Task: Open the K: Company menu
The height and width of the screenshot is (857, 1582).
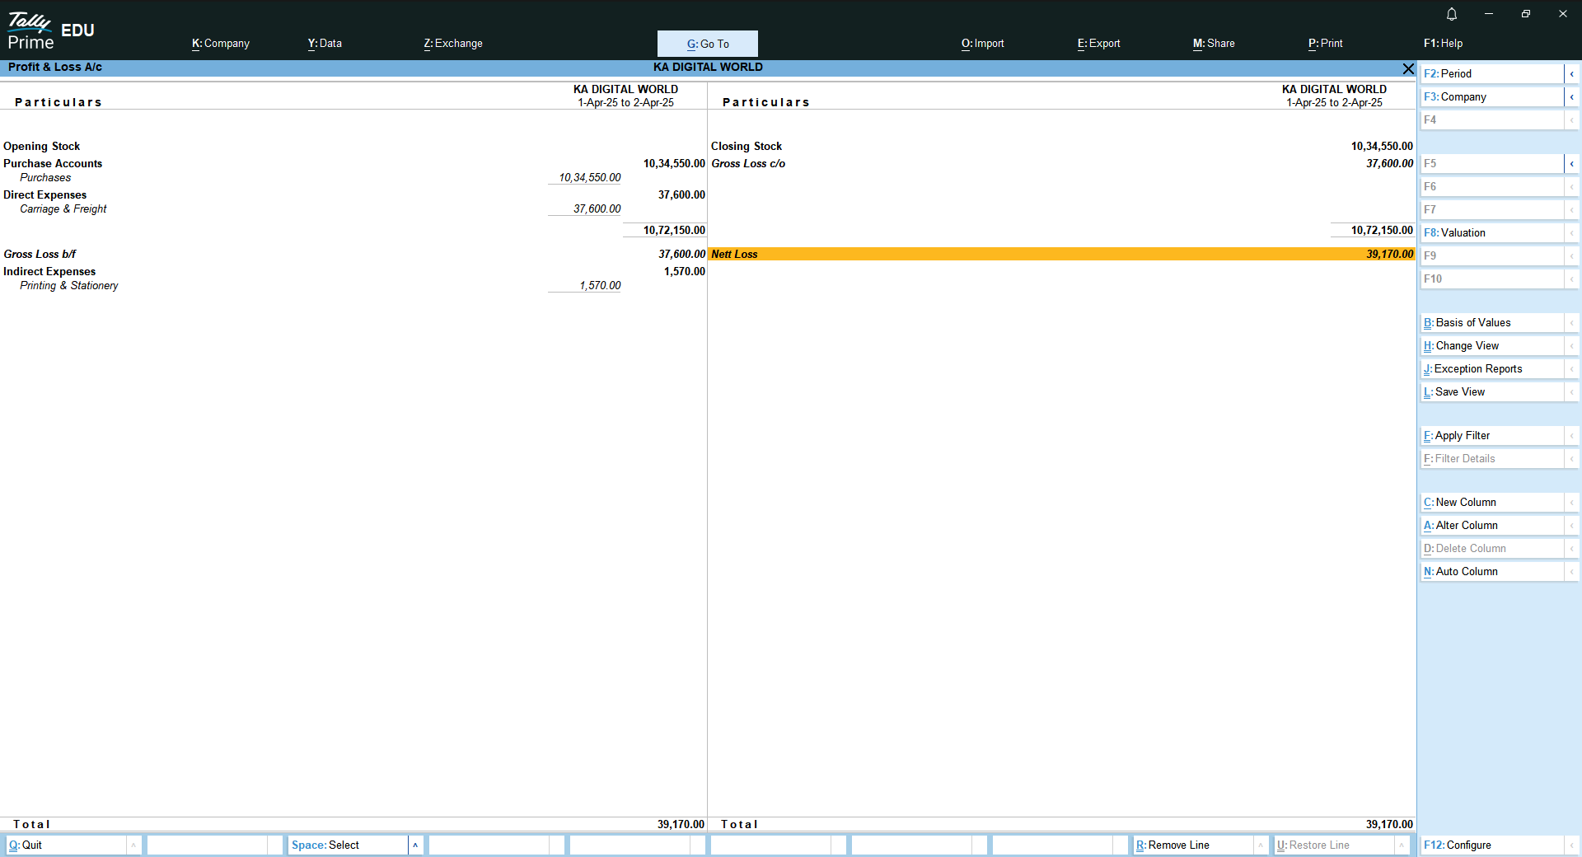Action: coord(221,44)
